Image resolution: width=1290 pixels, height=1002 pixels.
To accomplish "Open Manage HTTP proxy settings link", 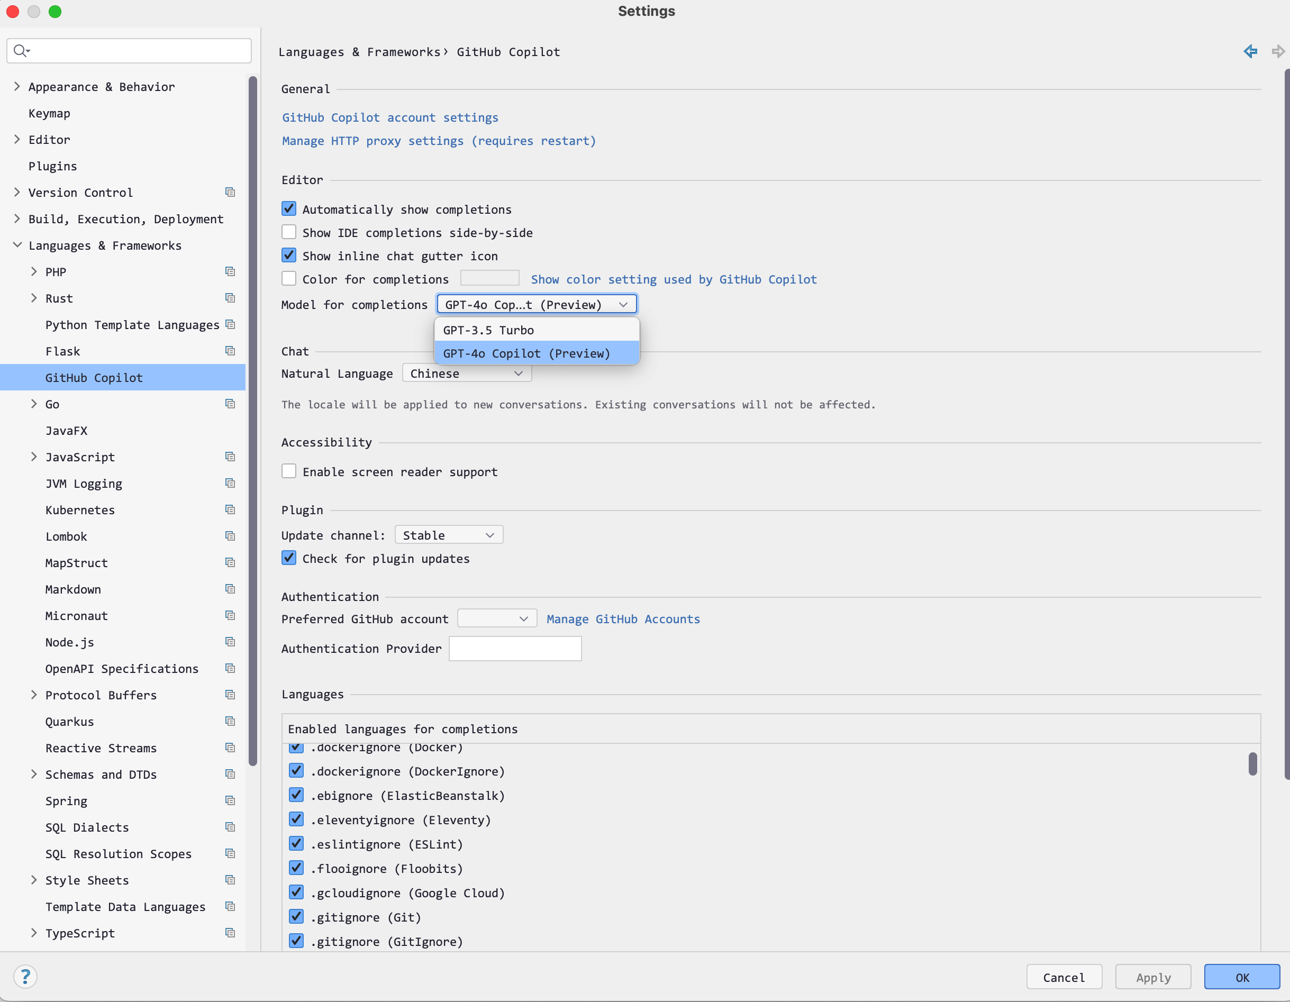I will click(x=440, y=141).
